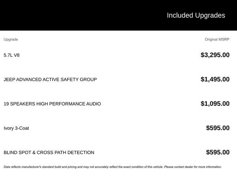Click the Upgrade column header

click(x=11, y=39)
